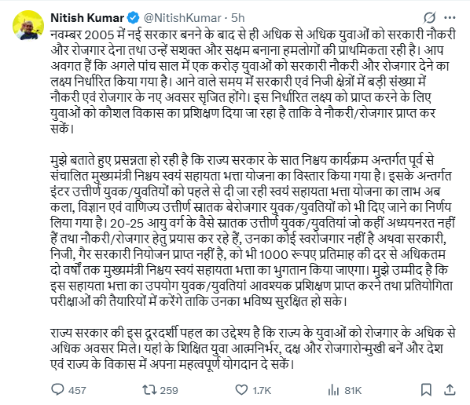This screenshot has width=470, height=405.
Task: Click the middle paragraph beginning मुझे बताते हुए
Action: click(x=253, y=230)
